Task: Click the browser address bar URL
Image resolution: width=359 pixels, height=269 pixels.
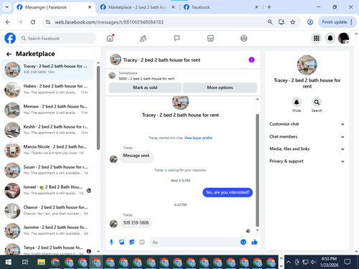Action: point(109,22)
